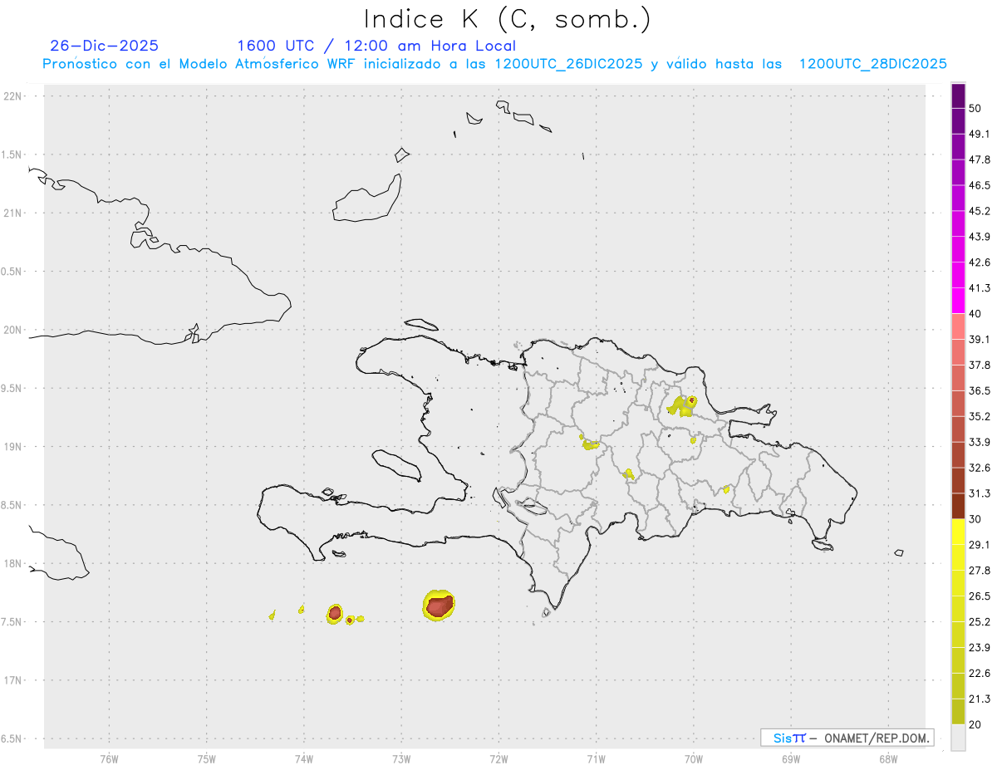Click the "Sis - ONAMET/REP.DOM." credit box

847,738
